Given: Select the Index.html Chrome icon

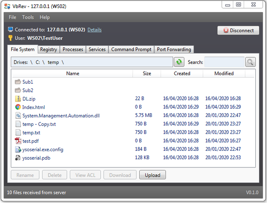Looking at the screenshot, I should pos(18,107).
